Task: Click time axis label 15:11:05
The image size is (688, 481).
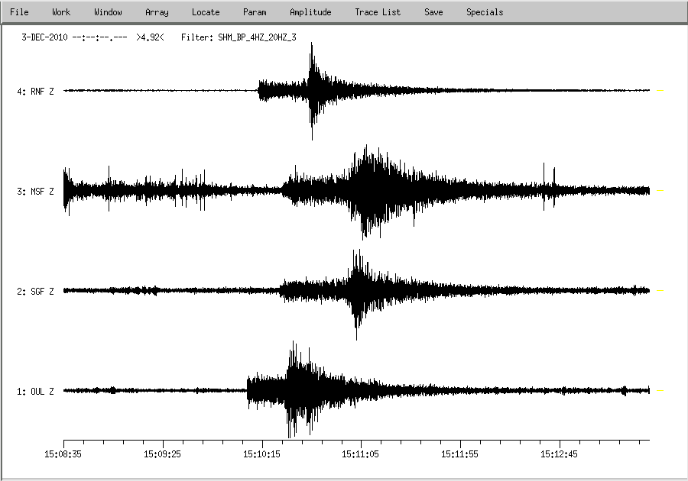Action: click(361, 454)
